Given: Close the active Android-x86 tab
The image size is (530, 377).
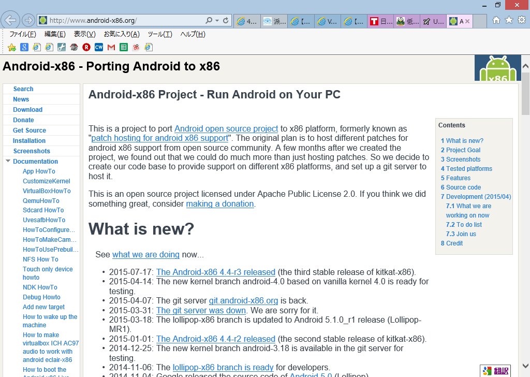Looking at the screenshot, I should 467,21.
